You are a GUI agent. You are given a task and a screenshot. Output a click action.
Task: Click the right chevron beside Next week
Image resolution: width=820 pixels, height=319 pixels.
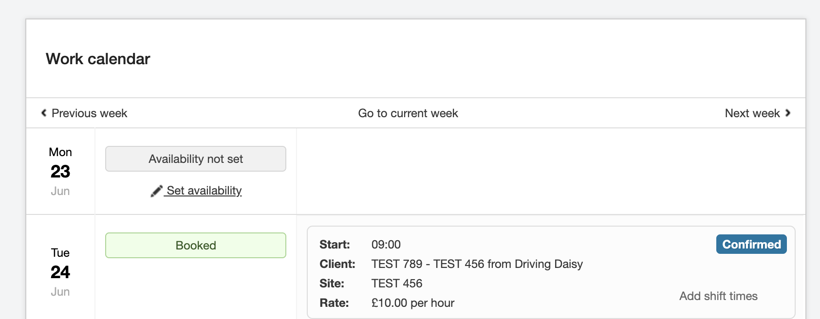click(x=787, y=113)
